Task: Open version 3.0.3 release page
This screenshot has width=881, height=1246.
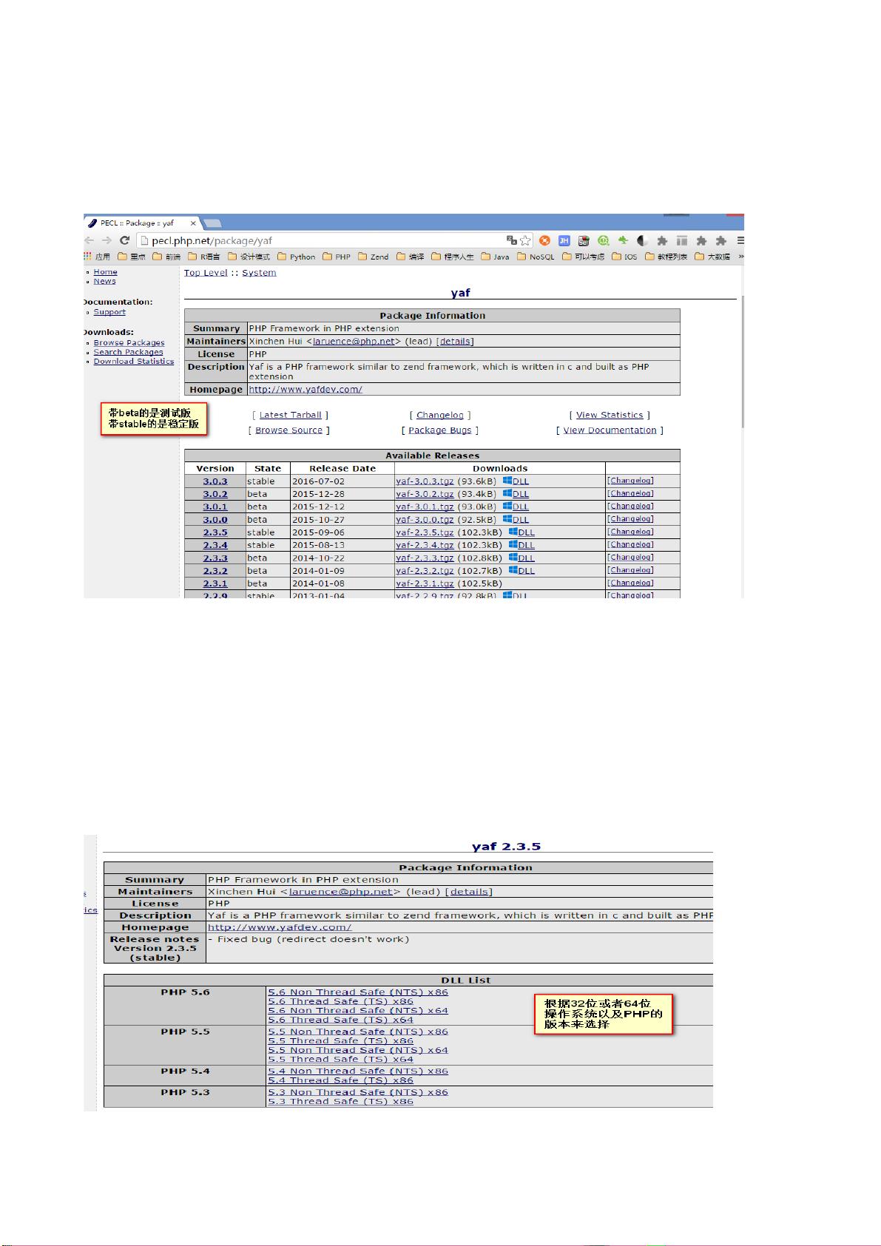Action: (x=215, y=481)
